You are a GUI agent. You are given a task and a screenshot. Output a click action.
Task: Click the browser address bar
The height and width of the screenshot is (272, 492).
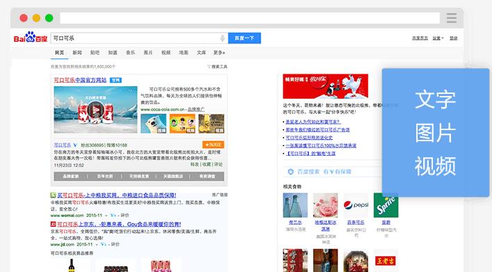249,18
